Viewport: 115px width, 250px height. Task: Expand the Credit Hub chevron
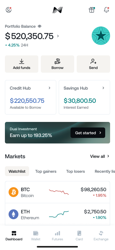coord(50,88)
